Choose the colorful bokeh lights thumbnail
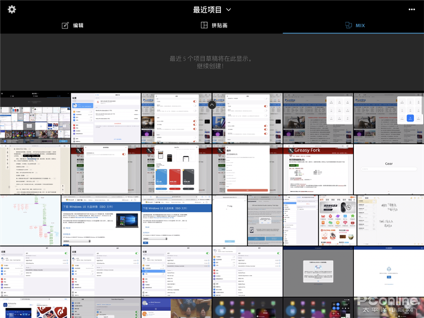 247,307
